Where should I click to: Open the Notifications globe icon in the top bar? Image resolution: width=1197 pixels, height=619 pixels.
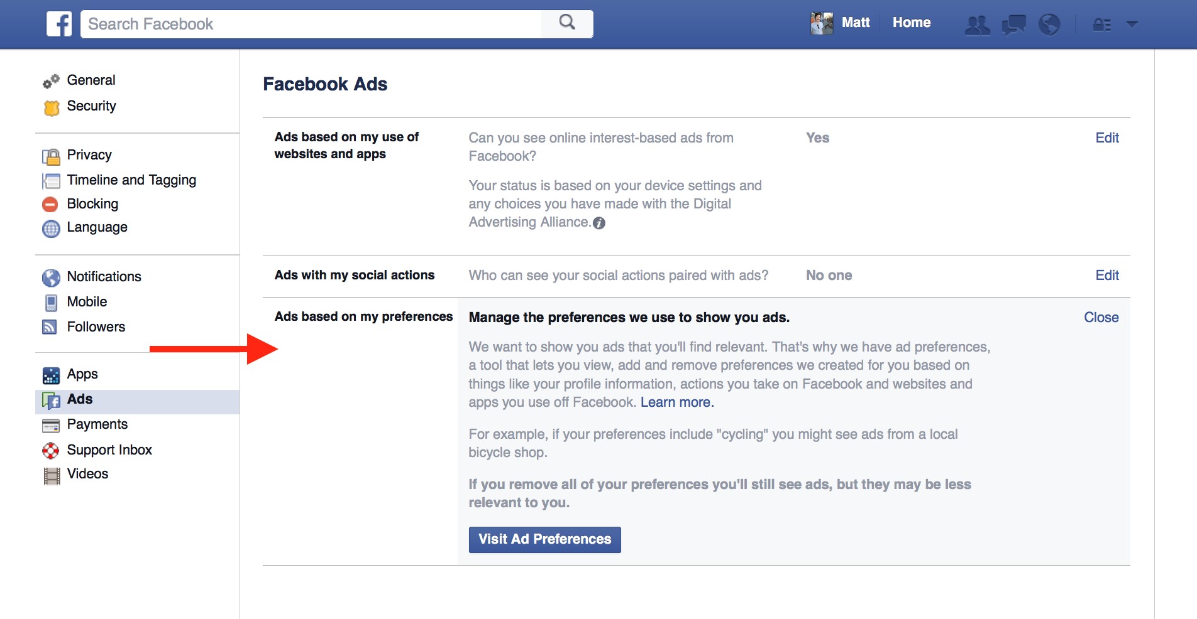(1049, 24)
